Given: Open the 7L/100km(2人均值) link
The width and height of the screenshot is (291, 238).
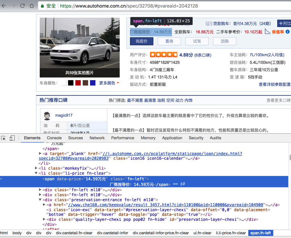Looking at the screenshot, I should (x=267, y=55).
